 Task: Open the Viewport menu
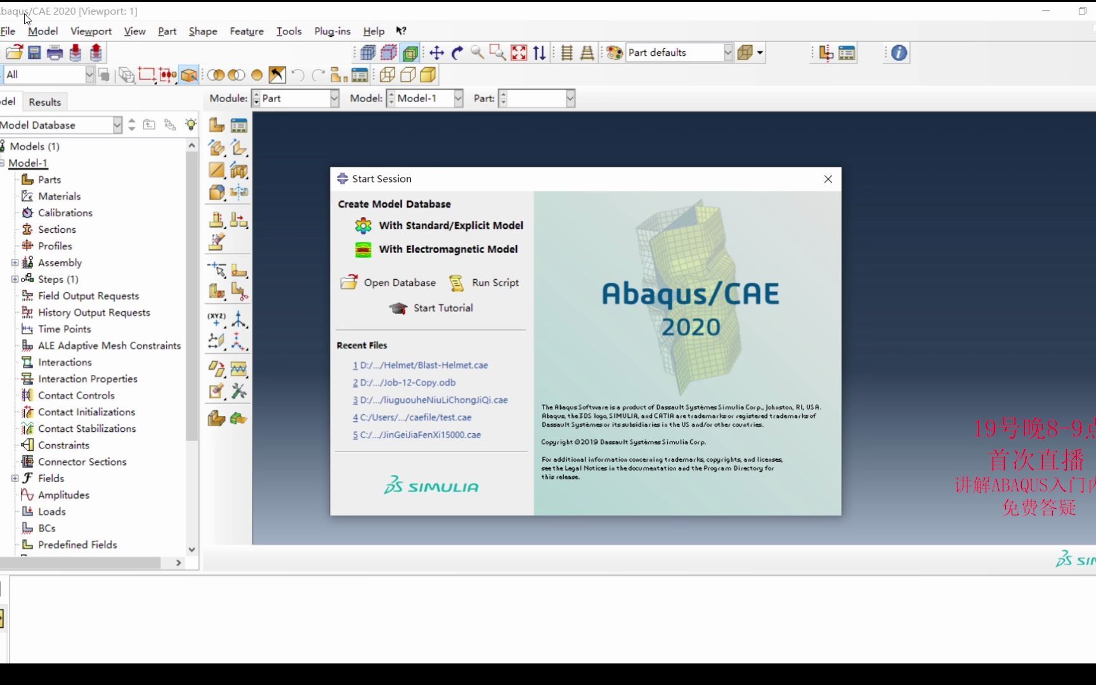point(91,31)
